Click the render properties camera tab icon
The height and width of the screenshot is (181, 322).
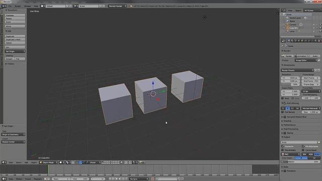point(288,41)
